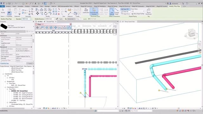The image size is (203, 114).
Task: Collapse the Dimensions section in Properties
Action: pos(31,35)
